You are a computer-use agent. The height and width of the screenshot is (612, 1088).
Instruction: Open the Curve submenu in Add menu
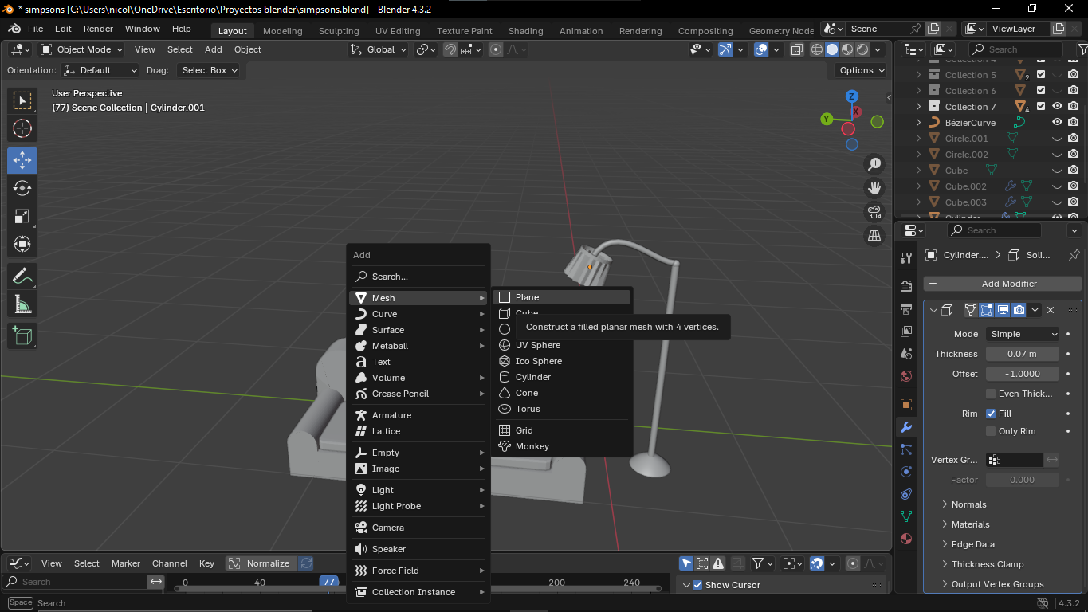click(418, 314)
